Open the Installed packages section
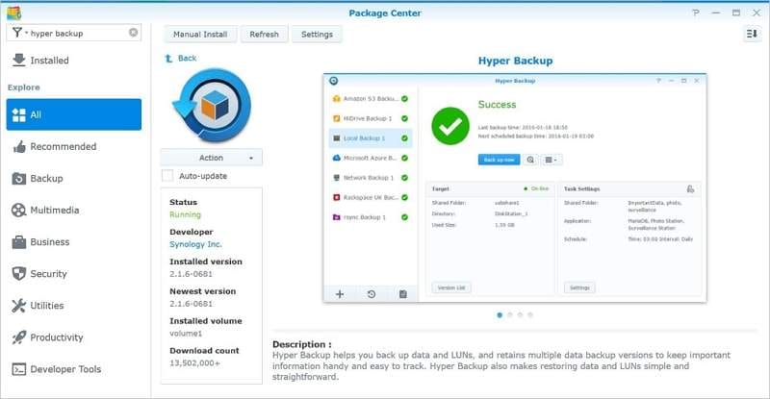Screen dimensions: 770x399 pyautogui.click(x=74, y=61)
